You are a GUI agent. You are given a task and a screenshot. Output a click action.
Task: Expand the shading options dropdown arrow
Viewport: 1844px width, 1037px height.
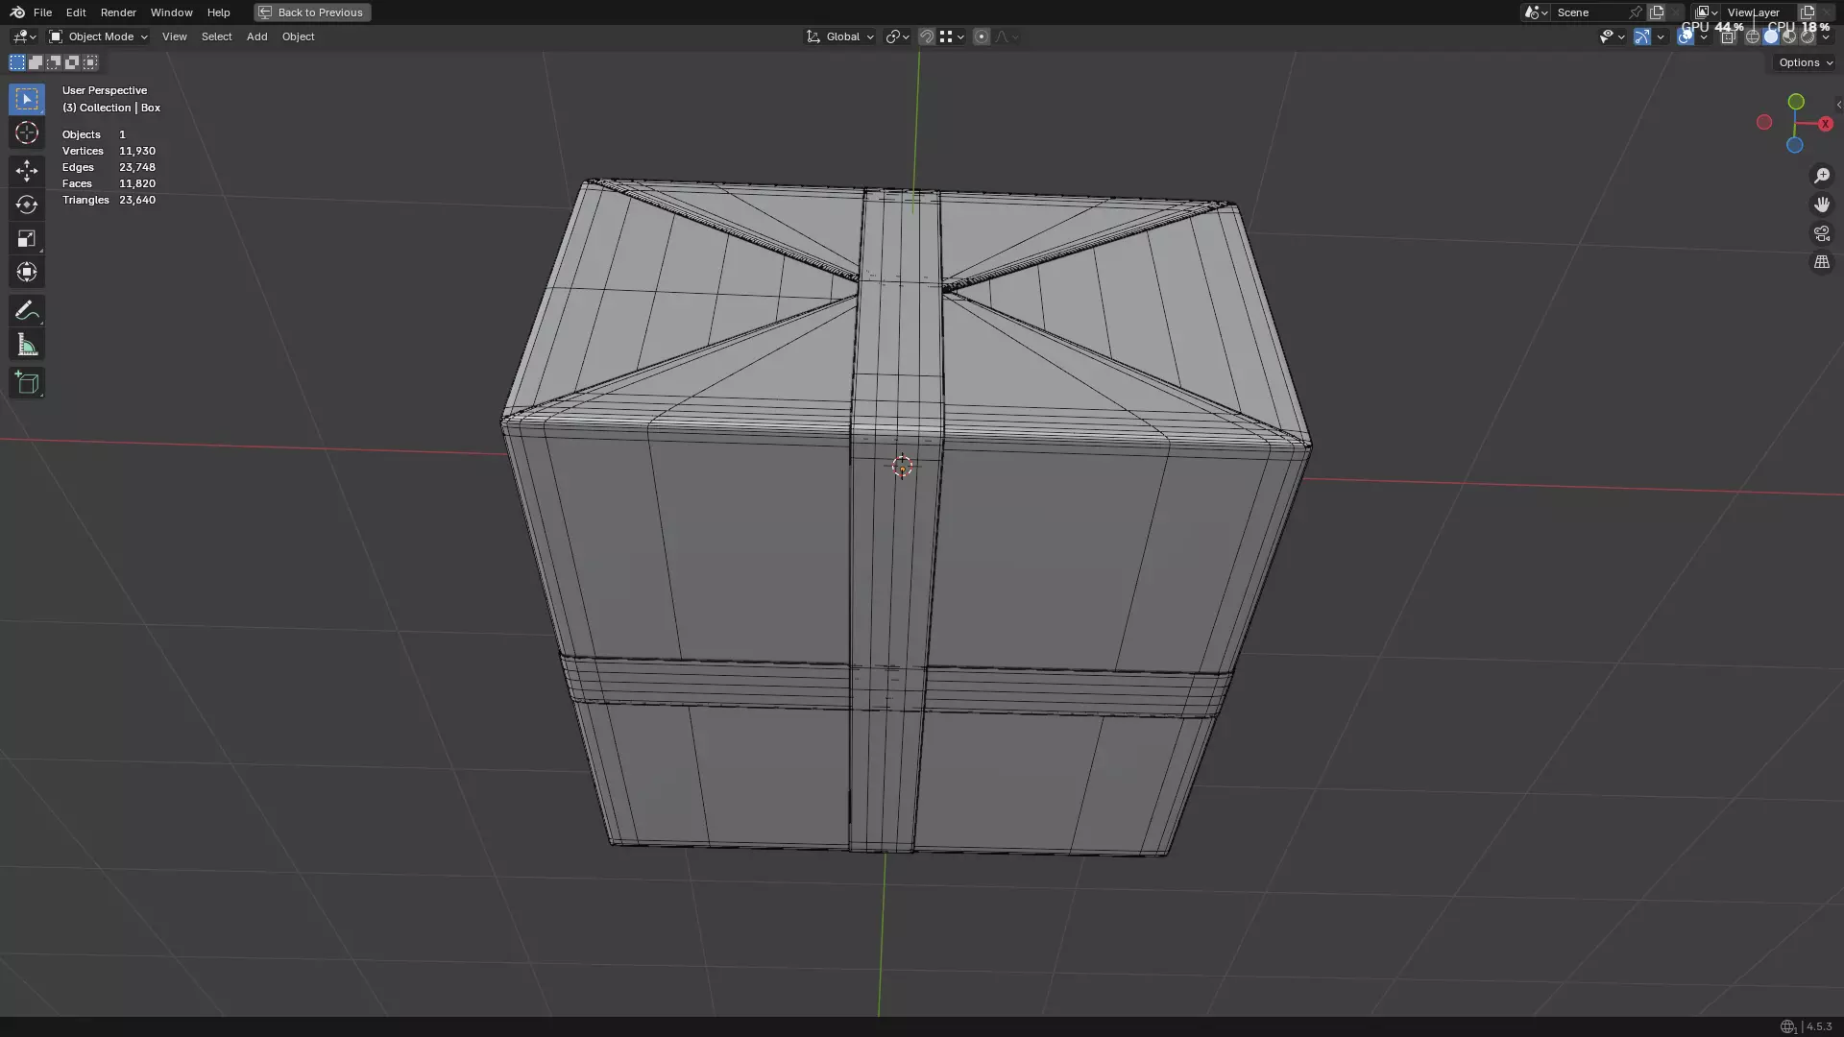click(1826, 36)
